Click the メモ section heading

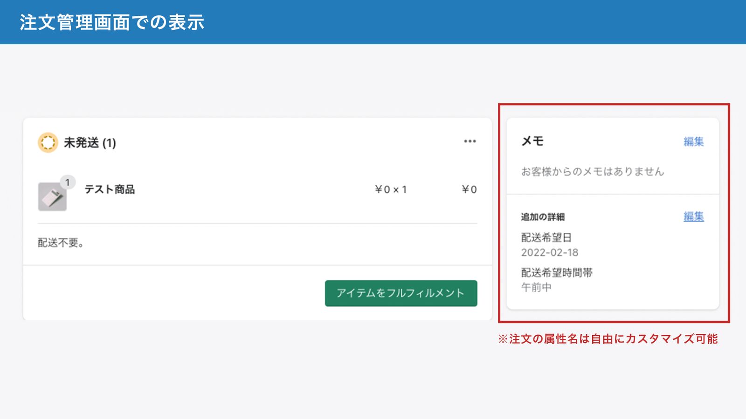(x=532, y=141)
